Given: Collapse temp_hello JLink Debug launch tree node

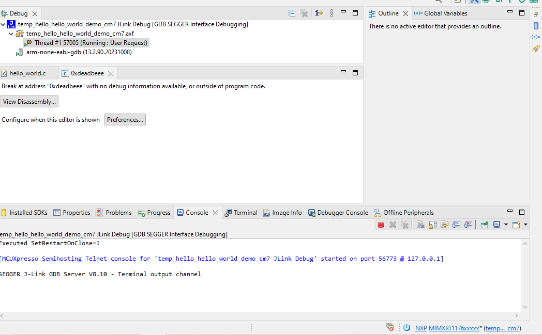Looking at the screenshot, I should point(3,24).
